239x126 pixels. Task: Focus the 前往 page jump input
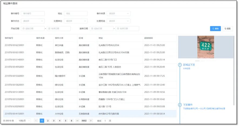click(105, 121)
